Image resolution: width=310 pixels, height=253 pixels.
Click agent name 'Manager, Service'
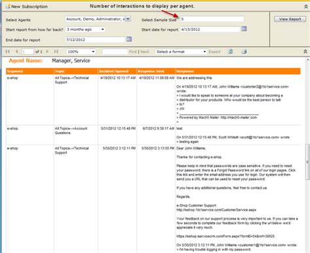[x=71, y=61]
